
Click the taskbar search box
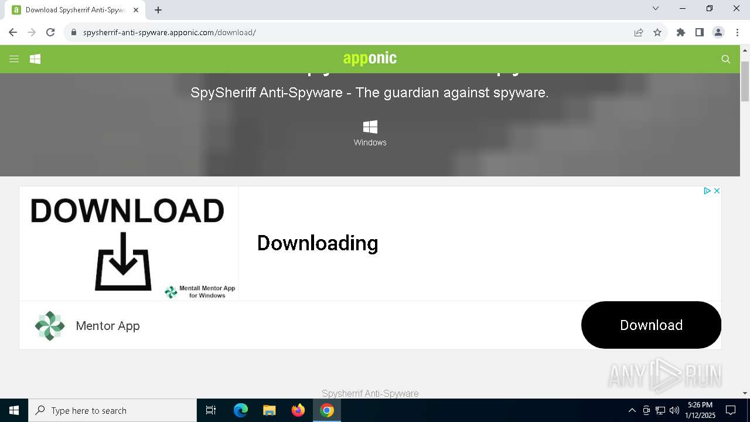pyautogui.click(x=112, y=410)
